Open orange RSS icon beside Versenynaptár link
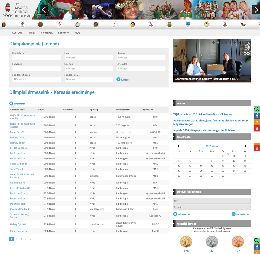 [x=257, y=122]
